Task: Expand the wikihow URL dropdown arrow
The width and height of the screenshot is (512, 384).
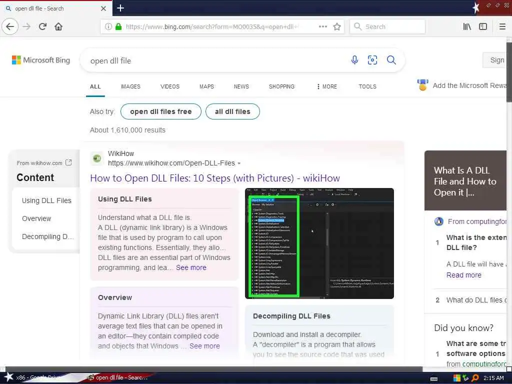Action: (239, 163)
